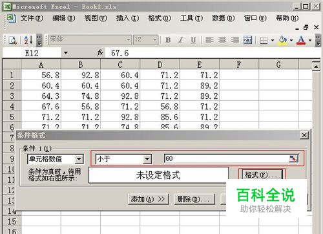
Task: Open the 窗口(W) menu
Action: coord(255,18)
